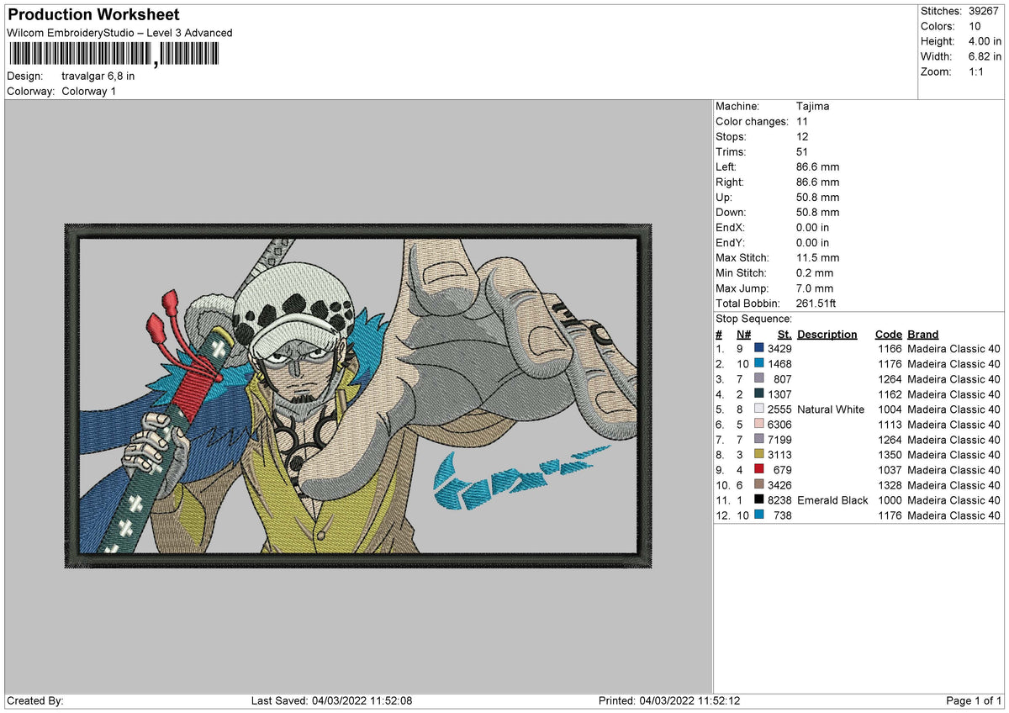Select the Color changes value "11"
This screenshot has width=1009, height=713.
(801, 121)
